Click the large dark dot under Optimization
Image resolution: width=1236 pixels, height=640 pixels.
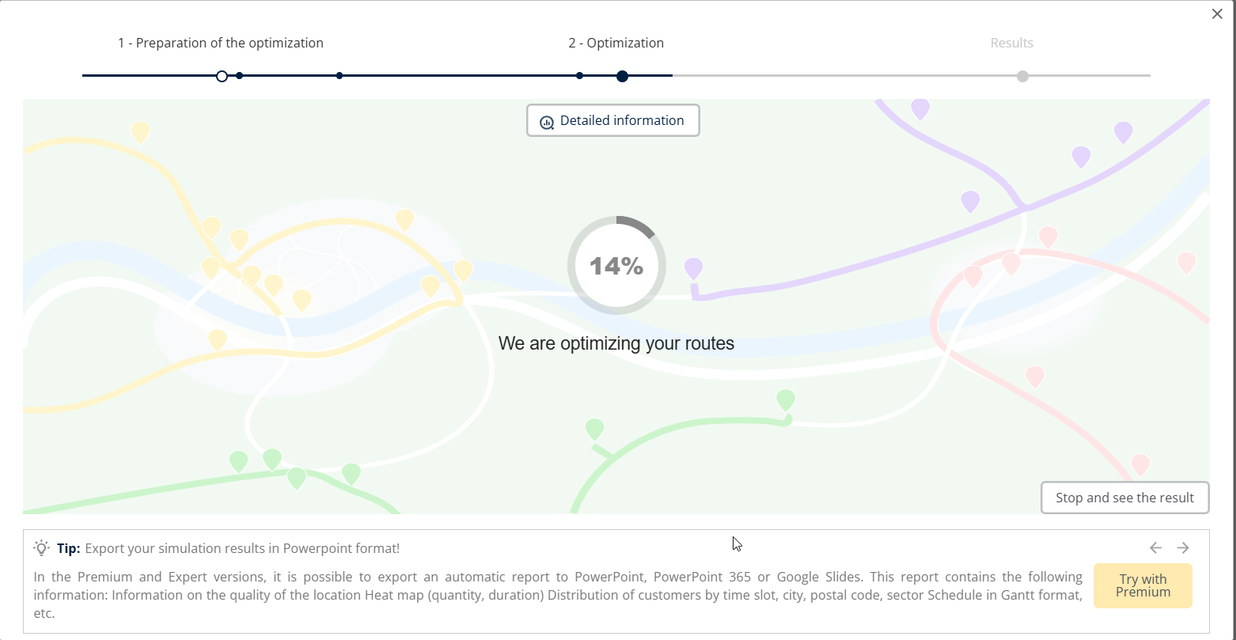coord(622,76)
